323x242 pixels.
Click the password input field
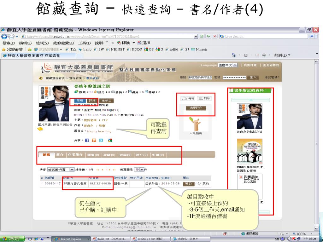pyautogui.click(x=234, y=78)
